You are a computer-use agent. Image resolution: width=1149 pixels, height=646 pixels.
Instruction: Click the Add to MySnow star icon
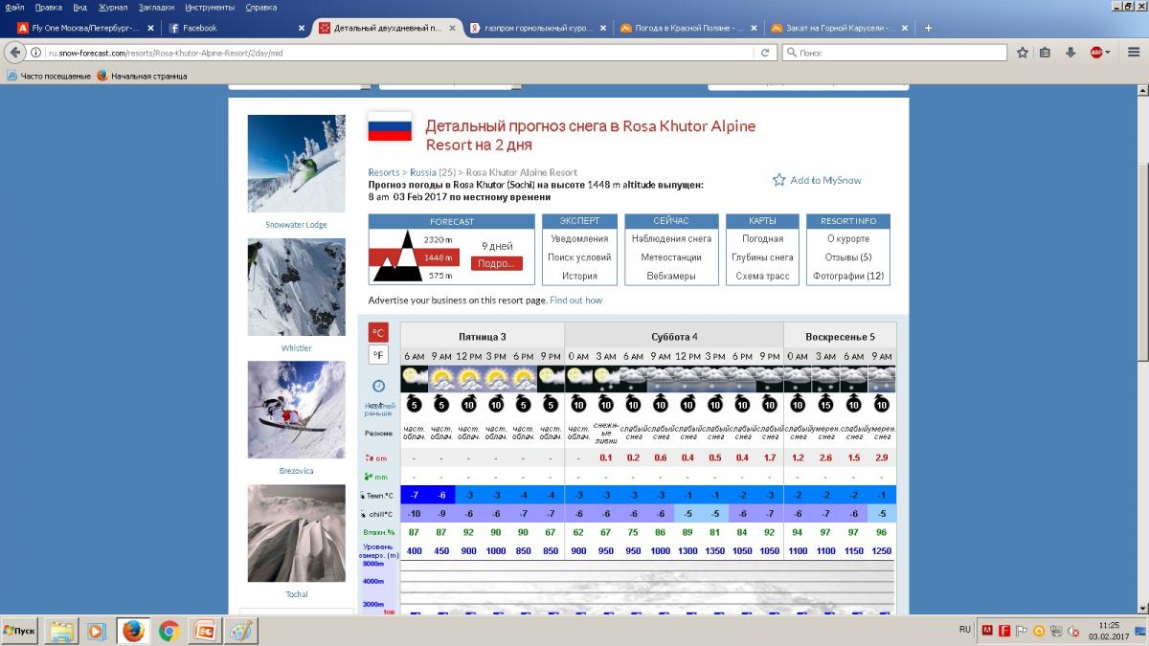pyautogui.click(x=778, y=180)
